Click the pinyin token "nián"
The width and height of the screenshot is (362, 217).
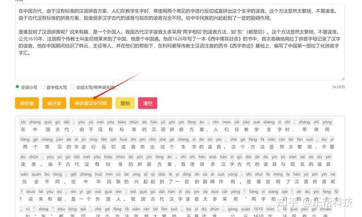[x=270, y=209]
